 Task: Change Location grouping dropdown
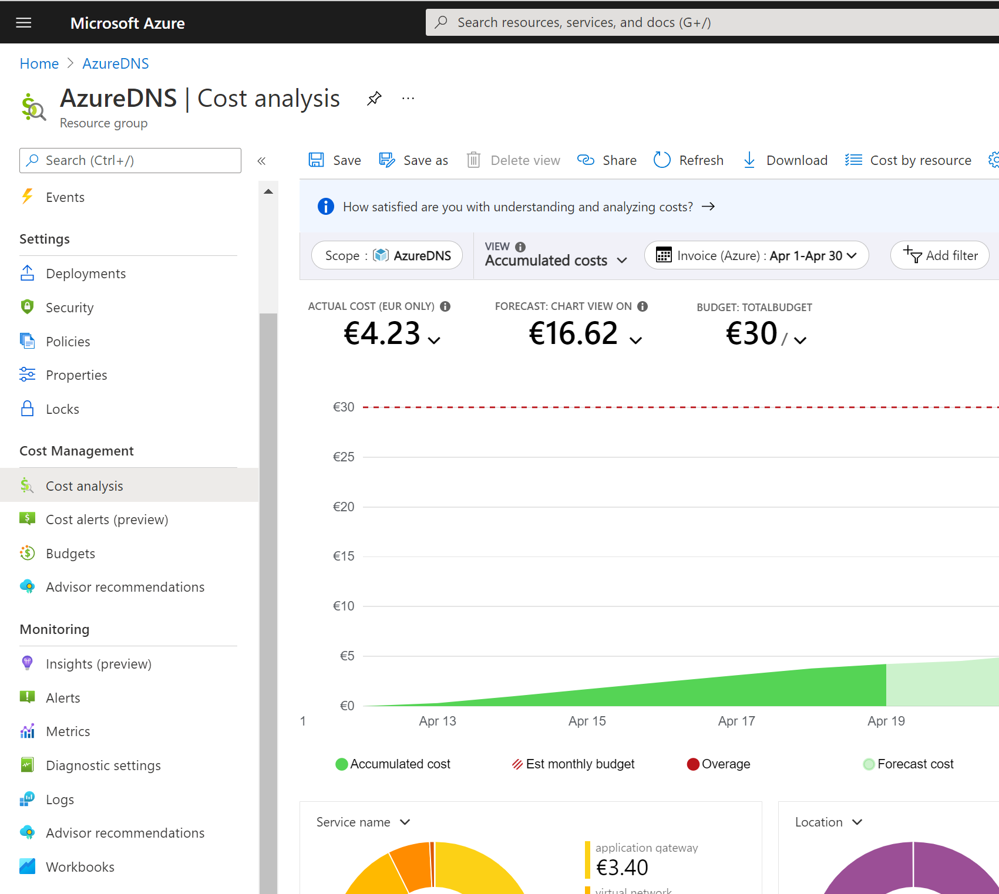tap(828, 822)
